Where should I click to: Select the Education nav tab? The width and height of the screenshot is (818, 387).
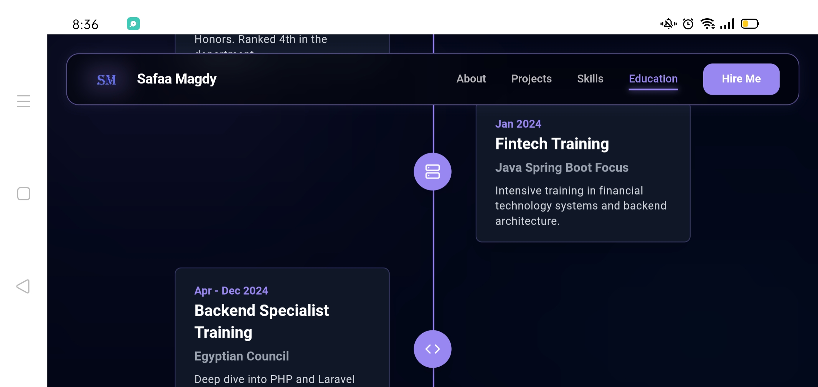point(653,79)
